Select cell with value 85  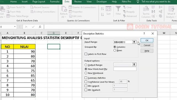pos(24,76)
